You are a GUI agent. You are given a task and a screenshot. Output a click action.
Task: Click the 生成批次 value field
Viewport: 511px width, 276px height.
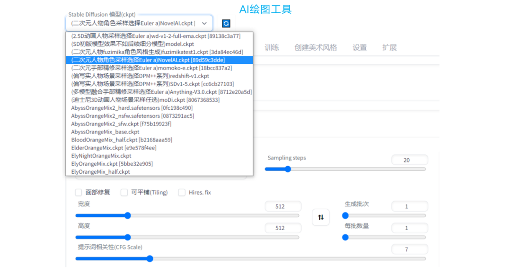point(410,206)
